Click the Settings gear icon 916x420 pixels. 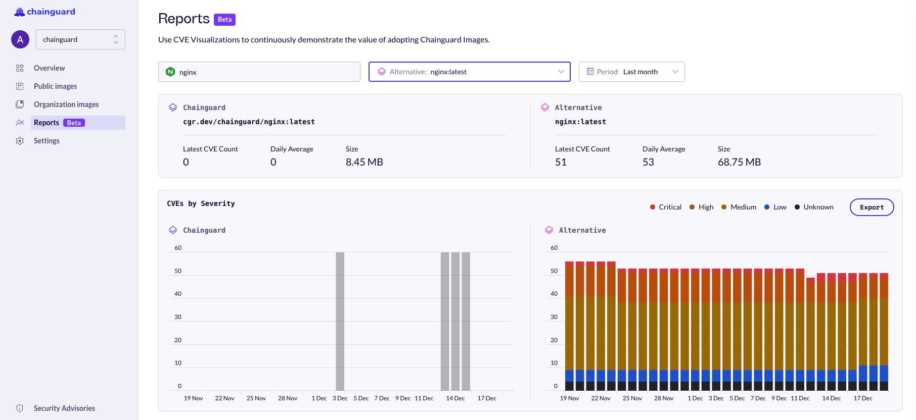(x=20, y=141)
